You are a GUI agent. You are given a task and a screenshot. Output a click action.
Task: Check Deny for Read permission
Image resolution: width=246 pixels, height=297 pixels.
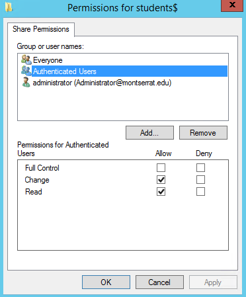coord(200,192)
